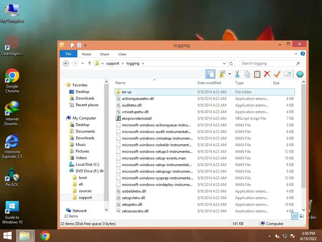The width and height of the screenshot is (322, 242).
Task: Open Network in navigation pane
Action: click(x=76, y=210)
